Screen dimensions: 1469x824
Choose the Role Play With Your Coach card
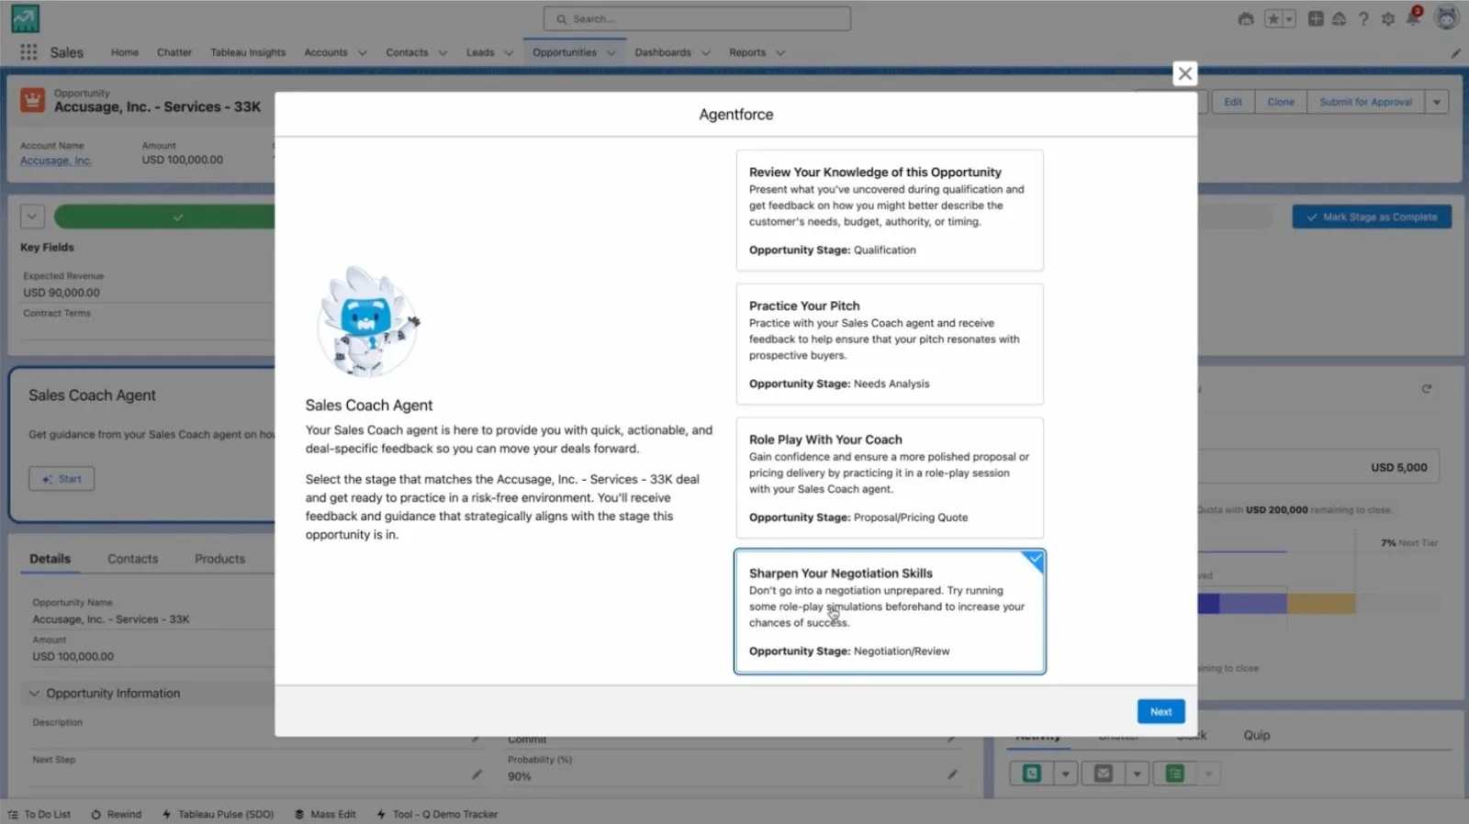[x=890, y=477]
